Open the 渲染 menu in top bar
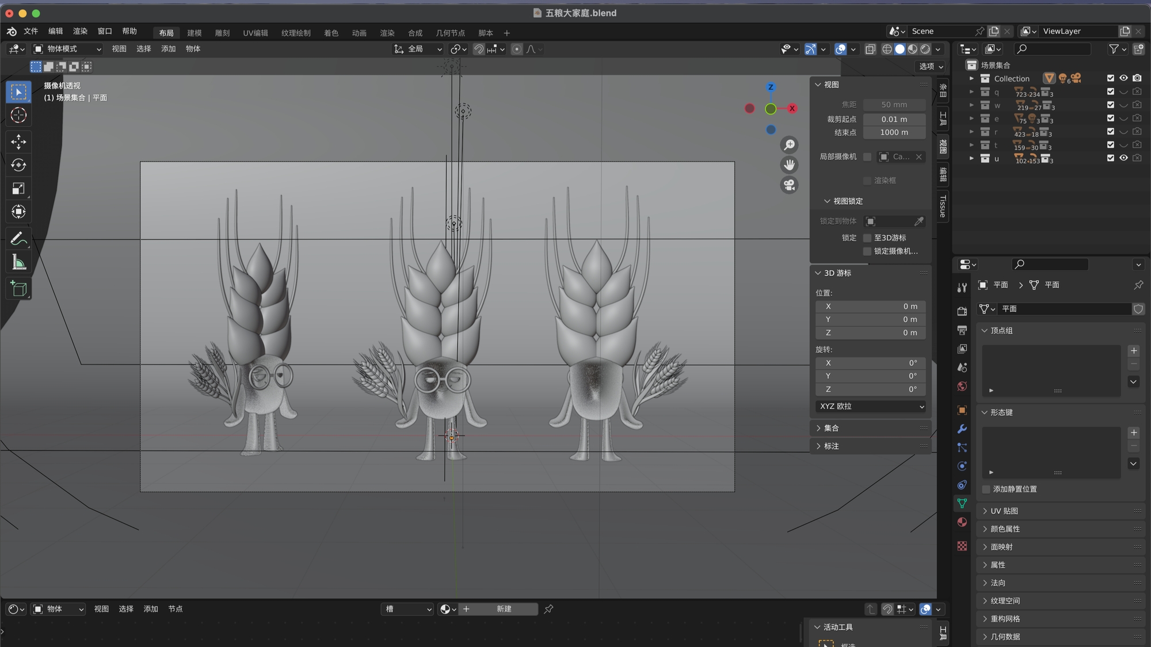 coord(80,31)
